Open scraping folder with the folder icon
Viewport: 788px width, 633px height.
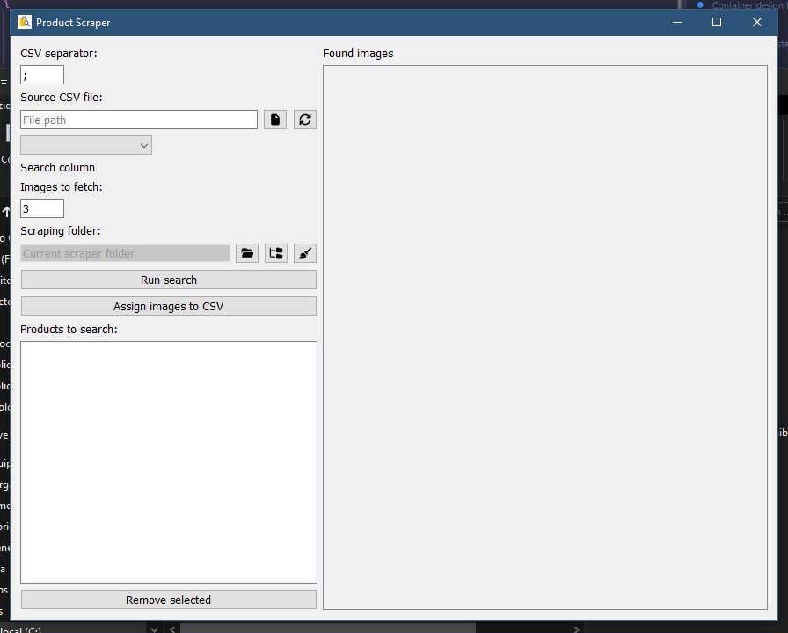click(247, 253)
